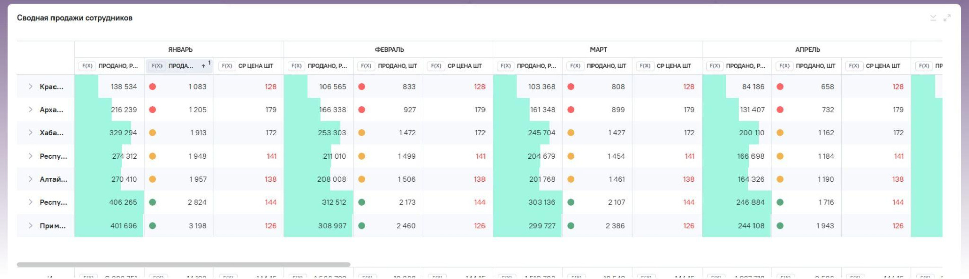Click the F(X) badge on January Ср цена шт
Screen dimensions: 969x279
point(227,66)
